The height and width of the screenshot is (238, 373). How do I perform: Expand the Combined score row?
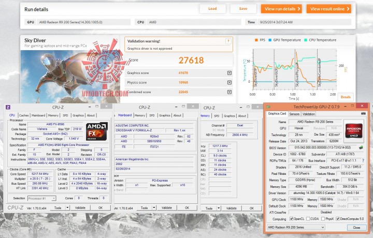tap(229, 92)
